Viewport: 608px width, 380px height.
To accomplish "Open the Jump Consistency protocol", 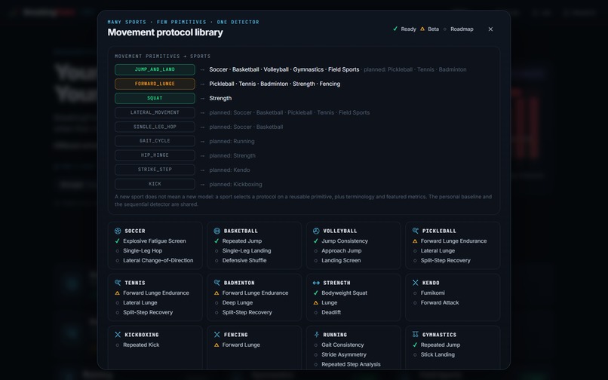I will (x=345, y=241).
